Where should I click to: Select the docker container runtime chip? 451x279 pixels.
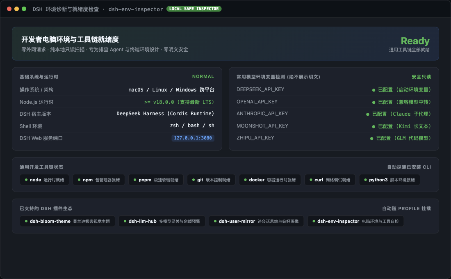tap(270, 180)
